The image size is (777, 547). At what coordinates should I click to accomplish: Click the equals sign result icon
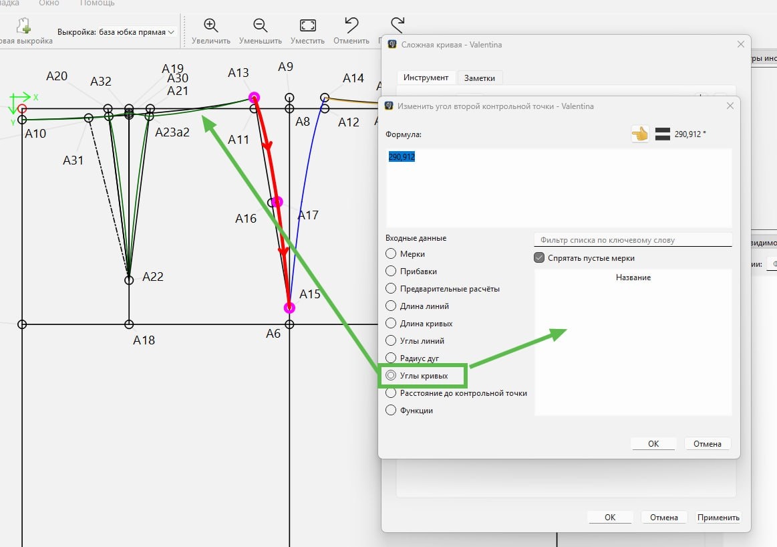[x=663, y=134]
